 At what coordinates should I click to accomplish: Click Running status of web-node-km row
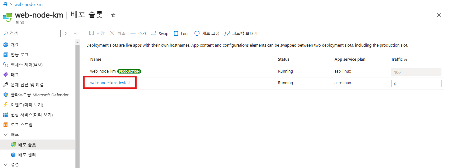pos(285,71)
